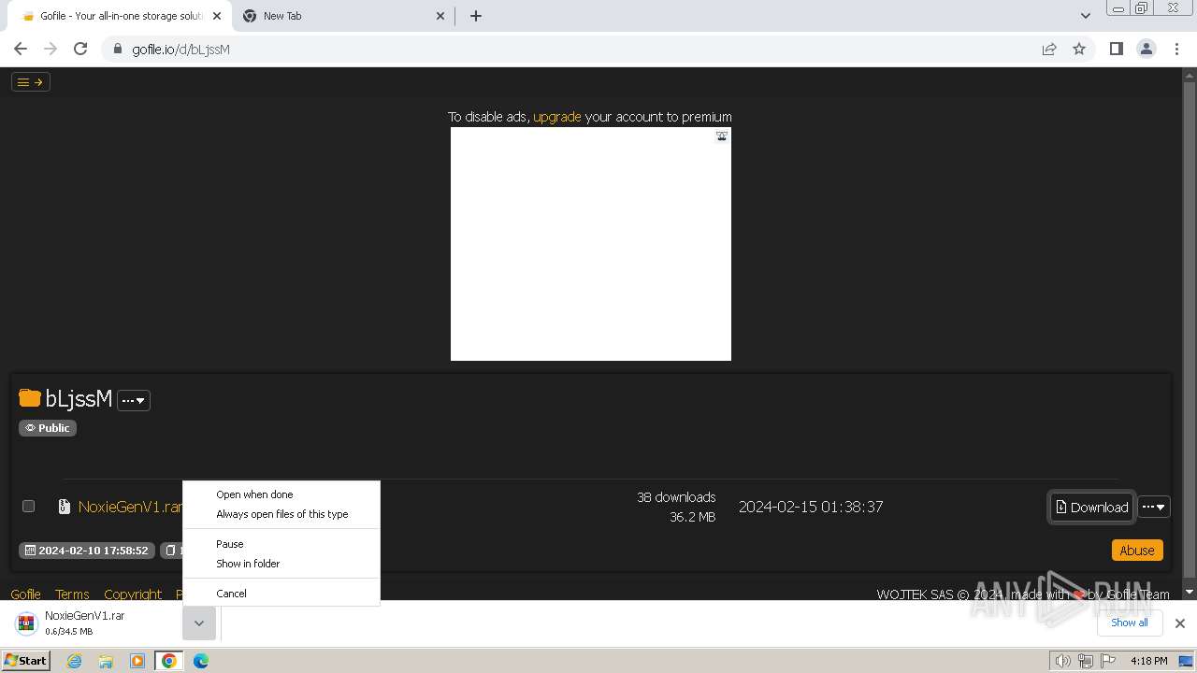Open Windows Explorer from the taskbar
Viewport: 1197px width, 673px height.
(106, 661)
